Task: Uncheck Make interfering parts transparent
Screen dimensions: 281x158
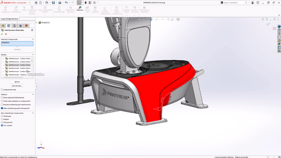Action: coord(2,108)
